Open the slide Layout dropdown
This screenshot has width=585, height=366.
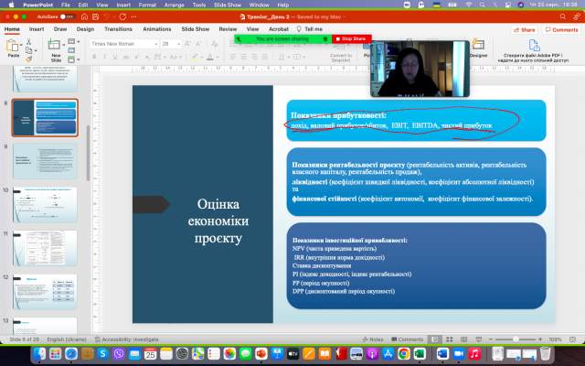pos(73,41)
